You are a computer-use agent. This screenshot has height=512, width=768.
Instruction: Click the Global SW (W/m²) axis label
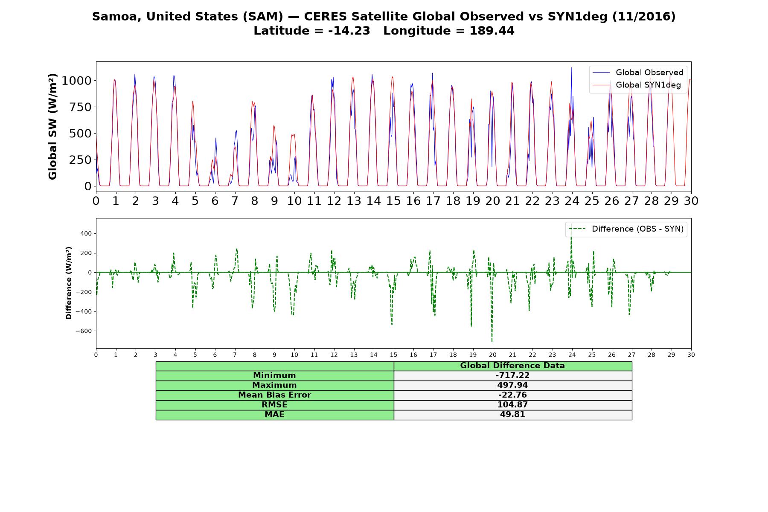pos(52,126)
